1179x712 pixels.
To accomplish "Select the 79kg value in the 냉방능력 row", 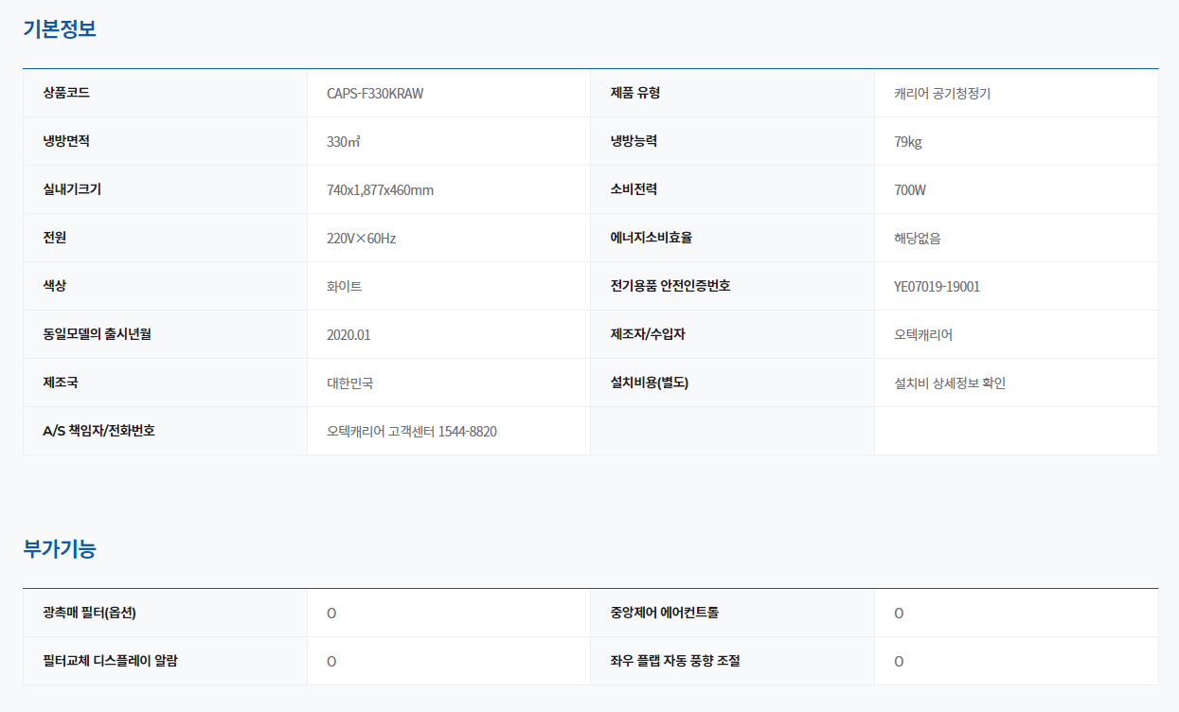I will pyautogui.click(x=907, y=142).
